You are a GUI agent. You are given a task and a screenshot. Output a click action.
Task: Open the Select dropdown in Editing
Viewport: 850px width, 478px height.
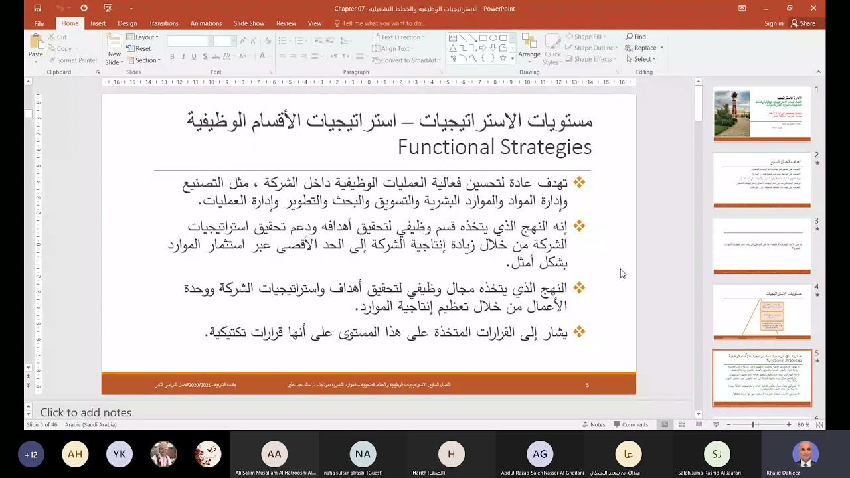(641, 59)
